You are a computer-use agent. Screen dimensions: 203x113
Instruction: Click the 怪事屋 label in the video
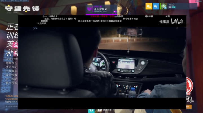tap(164, 22)
